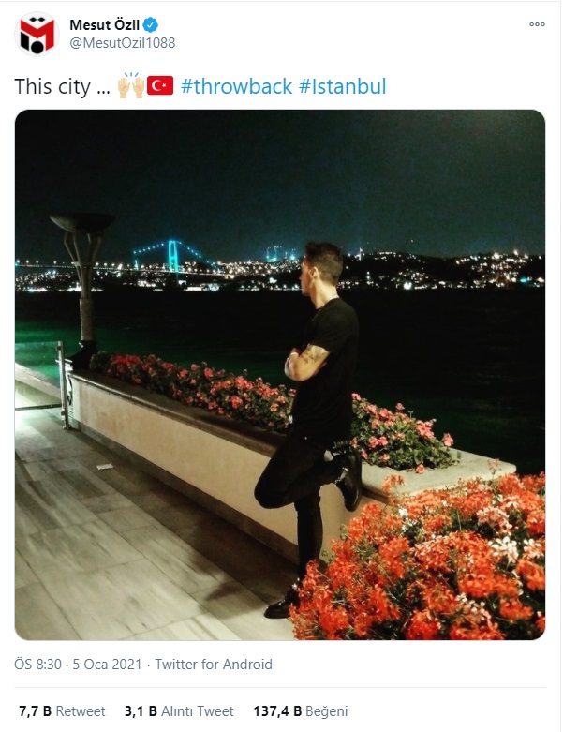
Task: Open the @MesutOzil1088 handle
Action: click(x=122, y=43)
